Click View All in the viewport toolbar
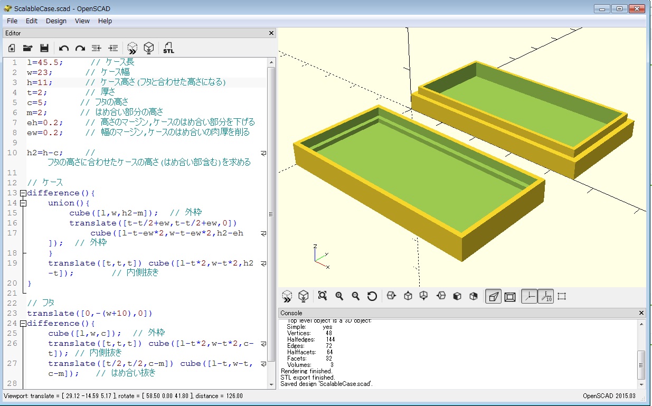 pyautogui.click(x=323, y=296)
